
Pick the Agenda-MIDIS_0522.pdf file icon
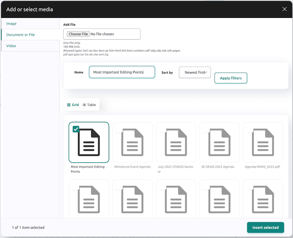pyautogui.click(x=263, y=142)
